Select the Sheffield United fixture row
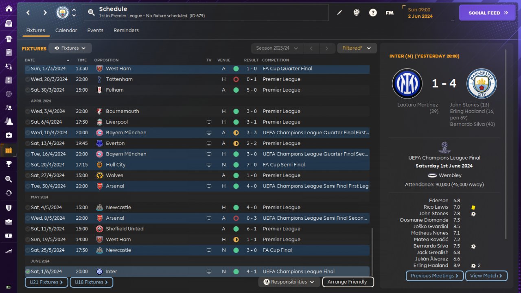521x293 pixels. (197, 229)
